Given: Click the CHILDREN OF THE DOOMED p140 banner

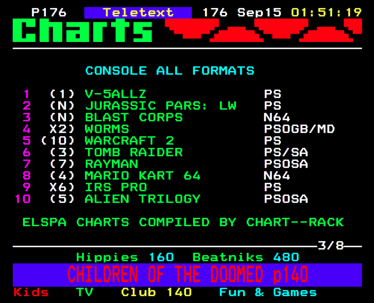Looking at the screenshot, I should pyautogui.click(x=188, y=275).
